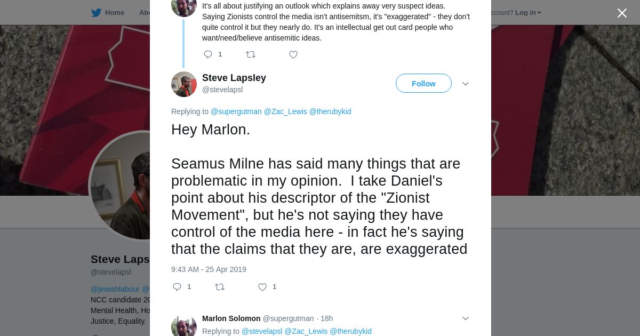Close the tweet overlay
640x336 pixels.
coord(622,13)
